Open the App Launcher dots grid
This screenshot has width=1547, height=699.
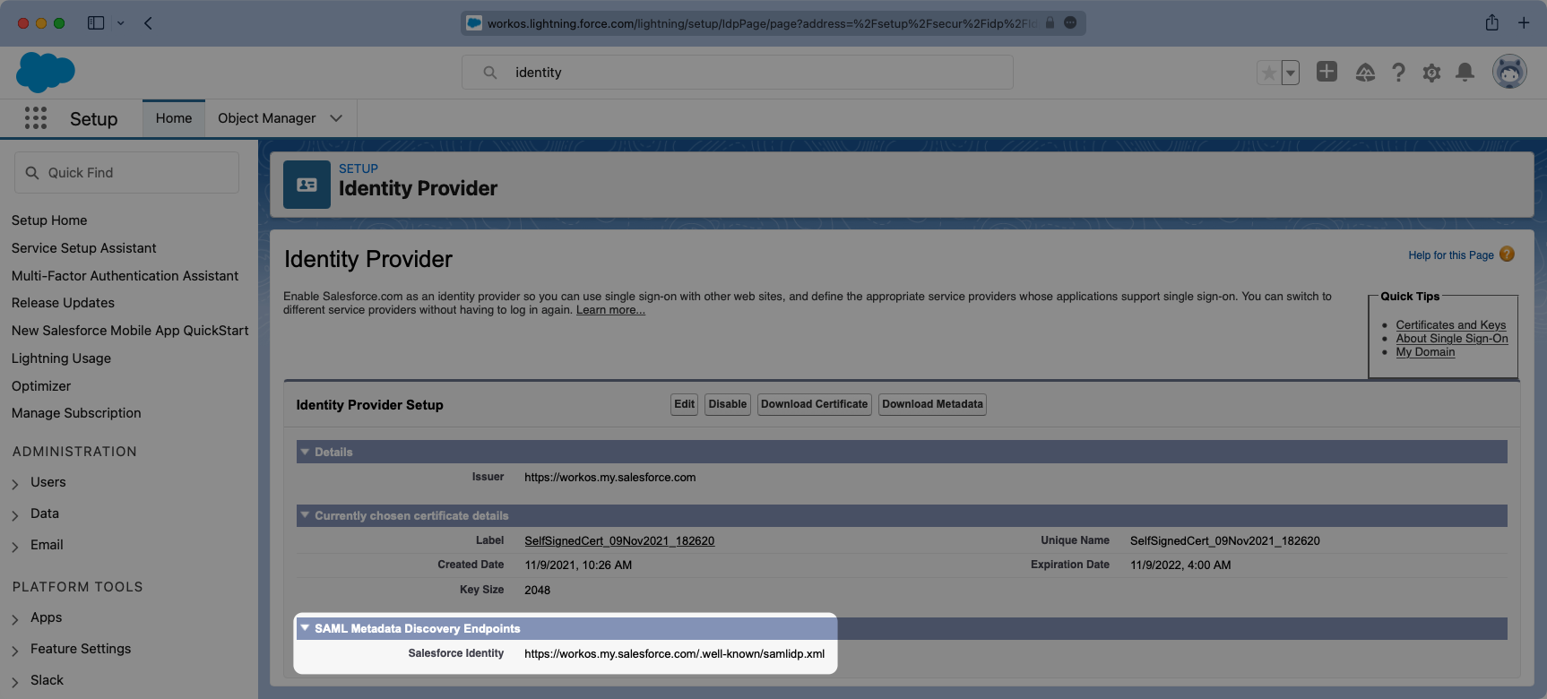36,118
